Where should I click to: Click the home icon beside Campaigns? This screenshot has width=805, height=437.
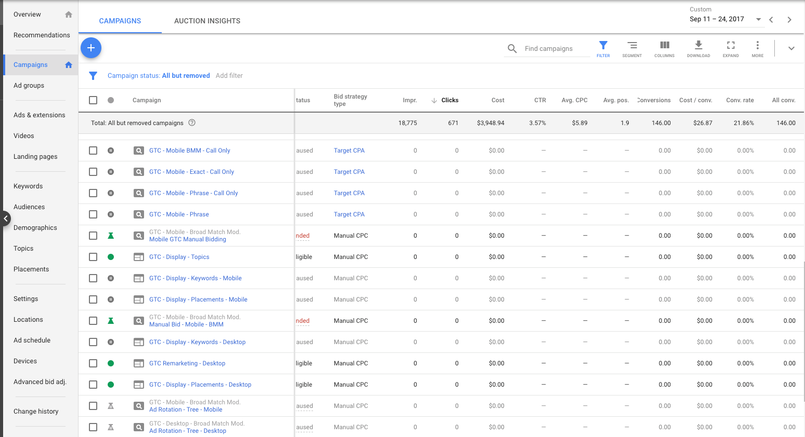click(69, 65)
